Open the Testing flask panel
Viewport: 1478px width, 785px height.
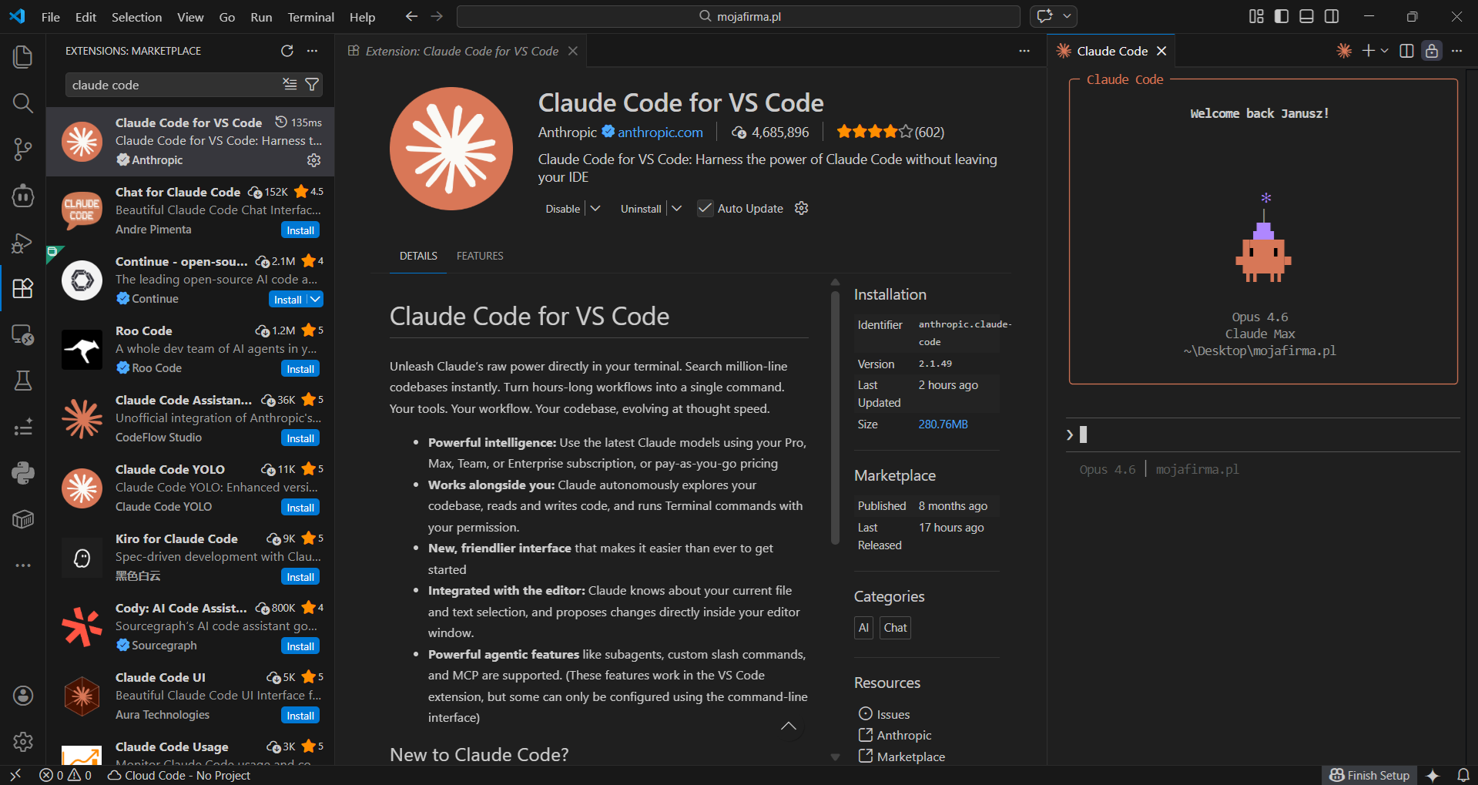22,380
